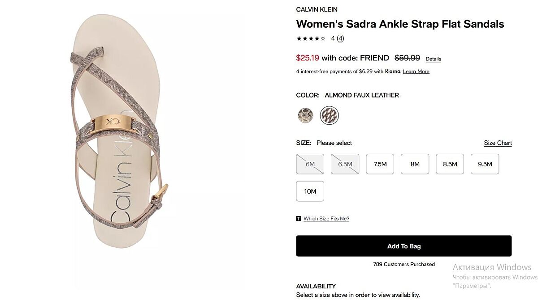Choose size 7.5M
The height and width of the screenshot is (300, 538).
380,164
